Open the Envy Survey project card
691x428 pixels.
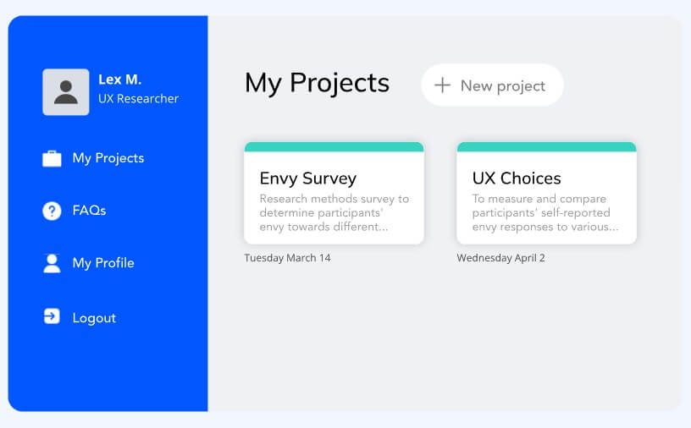click(334, 193)
